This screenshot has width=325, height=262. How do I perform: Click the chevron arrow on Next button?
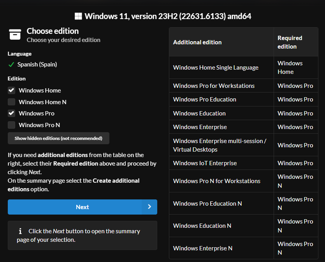[149, 207]
